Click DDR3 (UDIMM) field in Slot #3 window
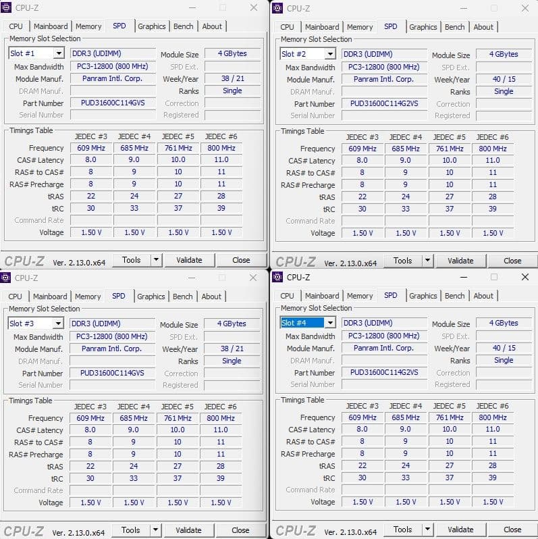 [x=112, y=324]
